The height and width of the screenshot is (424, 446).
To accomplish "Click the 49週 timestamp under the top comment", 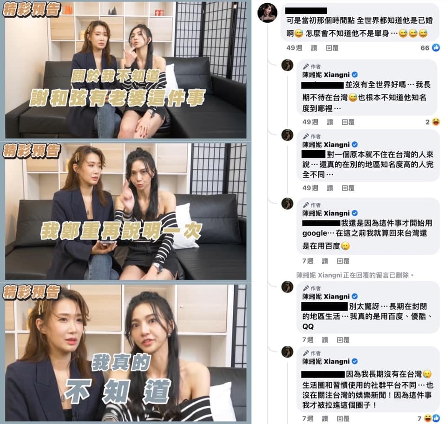I will [x=294, y=48].
